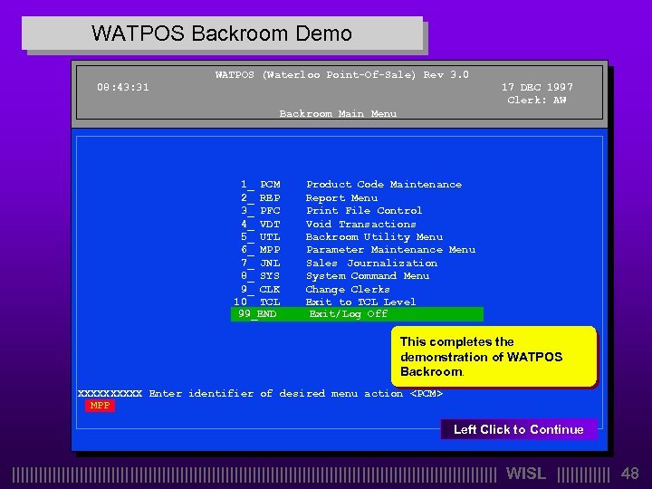Click the 'WATPOS Backroom Demo' slide title
652x489 pixels.
click(222, 34)
